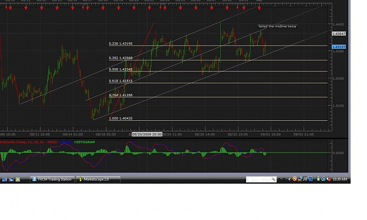The image size is (367, 220).
Task: Click the 08/11 22:00 time axis label
Action: pyautogui.click(x=40, y=134)
